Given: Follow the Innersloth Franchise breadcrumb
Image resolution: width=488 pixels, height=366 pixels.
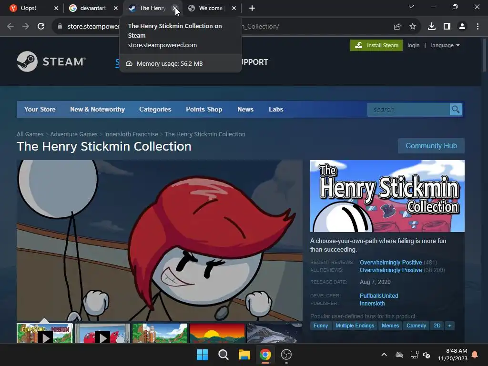Looking at the screenshot, I should [x=131, y=134].
